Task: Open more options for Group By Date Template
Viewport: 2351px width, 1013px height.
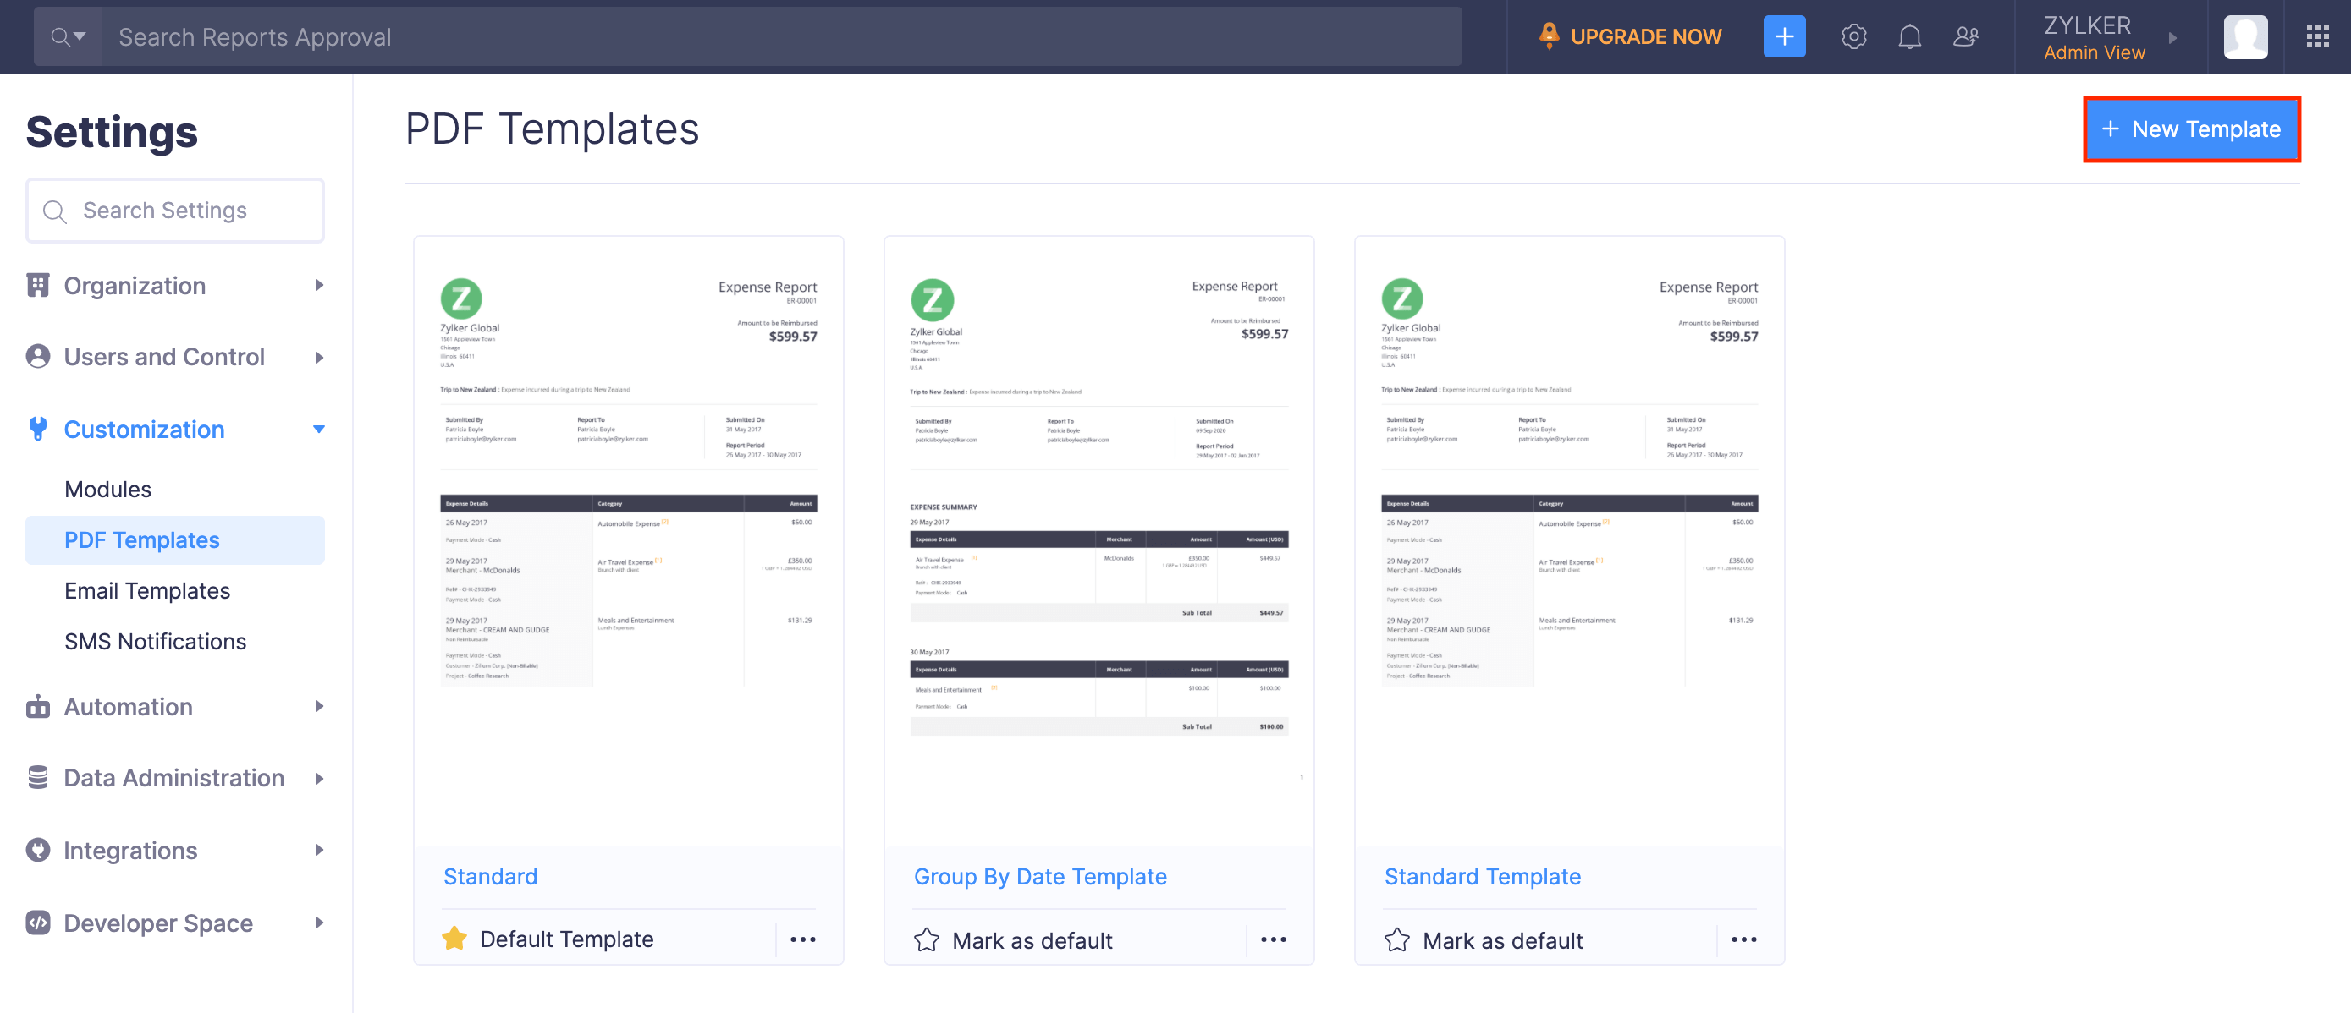Action: (1272, 939)
